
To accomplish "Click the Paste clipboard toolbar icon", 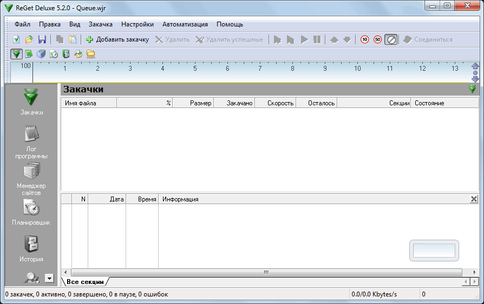I will (x=73, y=39).
